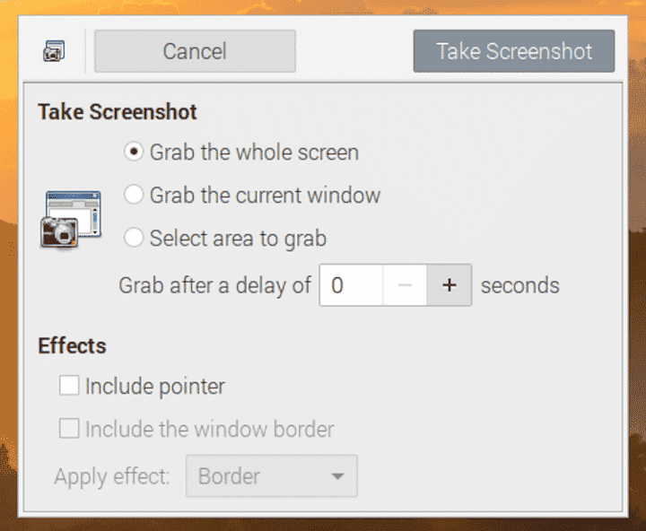The width and height of the screenshot is (646, 531).
Task: Increase the delay with the plus button
Action: (450, 286)
